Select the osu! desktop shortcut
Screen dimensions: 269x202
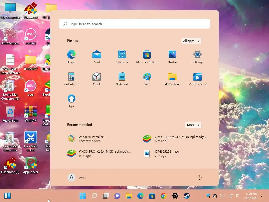click(x=31, y=88)
